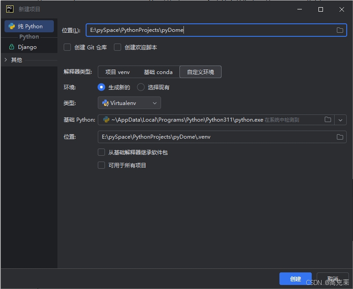This screenshot has height=289, width=353.
Task: Enable the 创建 Git 仓库 checkbox
Action: (67, 47)
